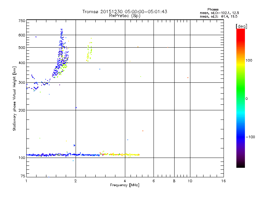Click the x-axis label '2'
The height and width of the screenshot is (197, 263).
tap(76, 181)
